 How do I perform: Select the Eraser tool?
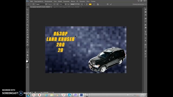click(28, 35)
